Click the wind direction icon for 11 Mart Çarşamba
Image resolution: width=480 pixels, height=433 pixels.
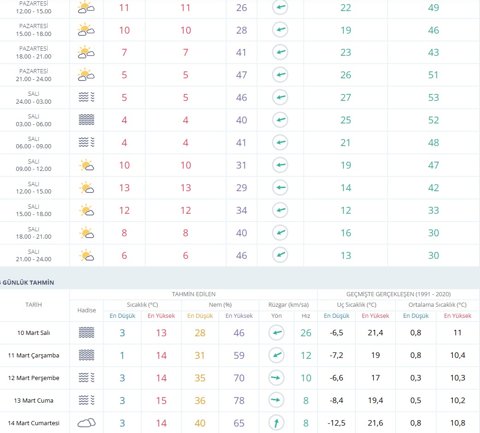(x=276, y=355)
